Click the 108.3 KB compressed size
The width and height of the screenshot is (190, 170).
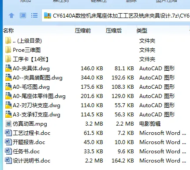[123, 87]
